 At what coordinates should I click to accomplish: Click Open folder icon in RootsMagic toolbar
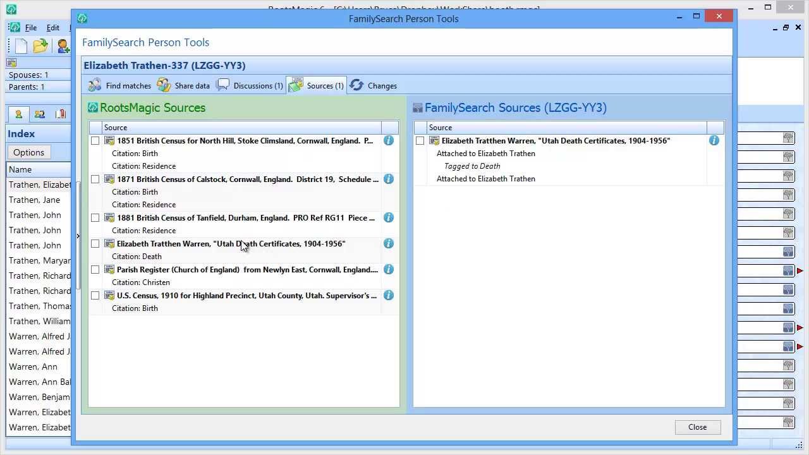point(40,45)
